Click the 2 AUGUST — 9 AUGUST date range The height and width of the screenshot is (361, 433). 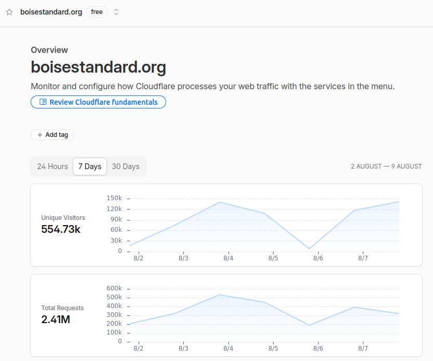coord(386,166)
